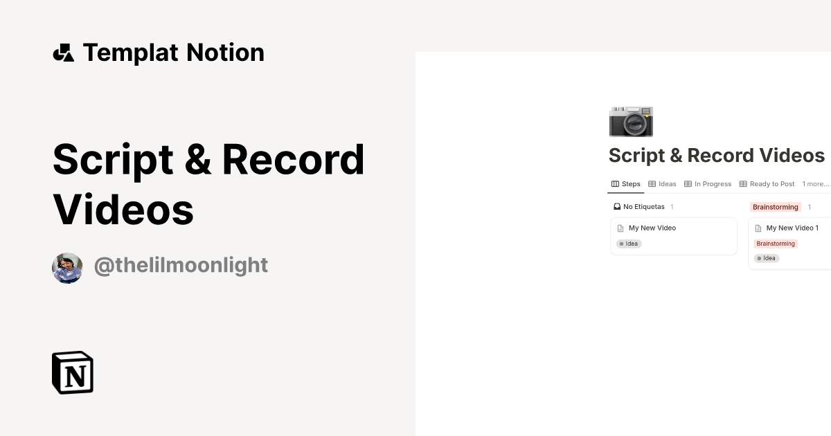Switch to the Ready to Post tab
831x436 pixels.
click(771, 183)
